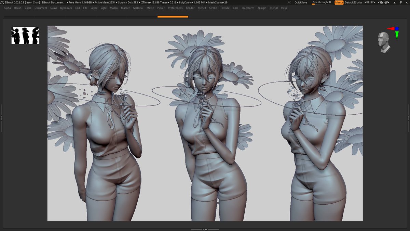410x231 pixels.
Task: Open the Zplugin menu
Action: point(262,8)
